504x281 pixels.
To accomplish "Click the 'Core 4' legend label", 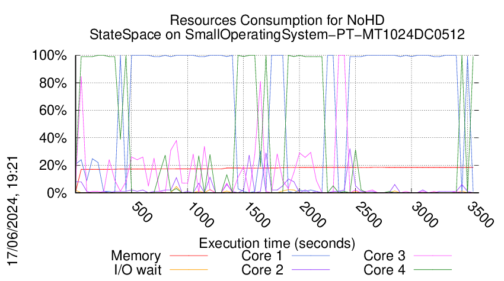I will (x=384, y=270).
